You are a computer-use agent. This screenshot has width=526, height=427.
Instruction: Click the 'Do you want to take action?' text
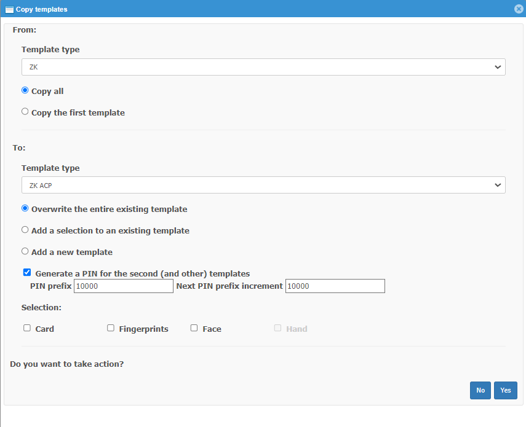(x=67, y=364)
